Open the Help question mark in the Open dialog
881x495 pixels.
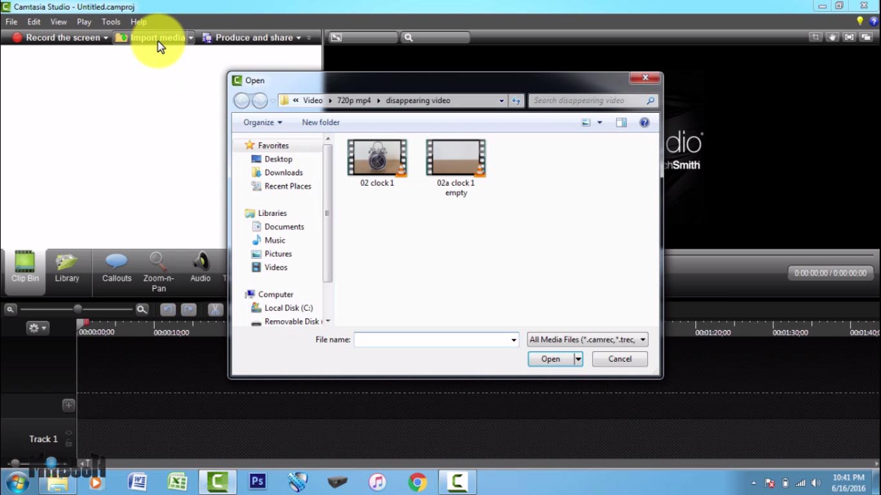[x=644, y=122]
